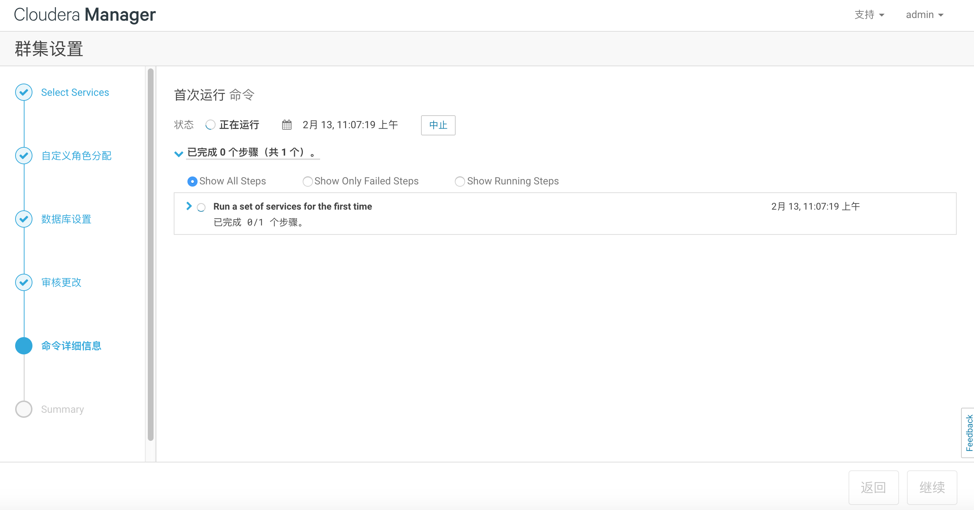Click the Run a set of services title

click(x=293, y=206)
